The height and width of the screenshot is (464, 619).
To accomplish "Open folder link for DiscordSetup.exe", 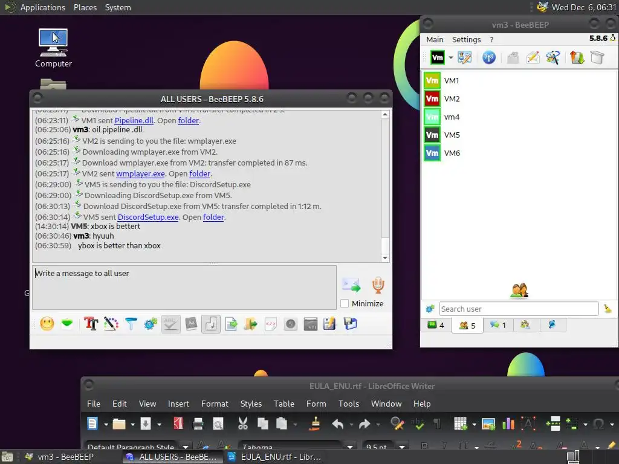I will [x=213, y=217].
